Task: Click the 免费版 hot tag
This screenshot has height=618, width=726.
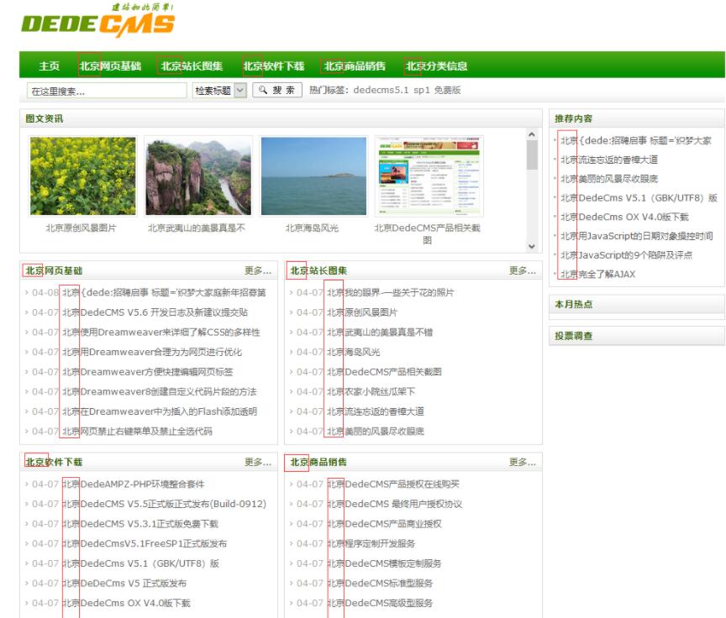Action: [447, 91]
